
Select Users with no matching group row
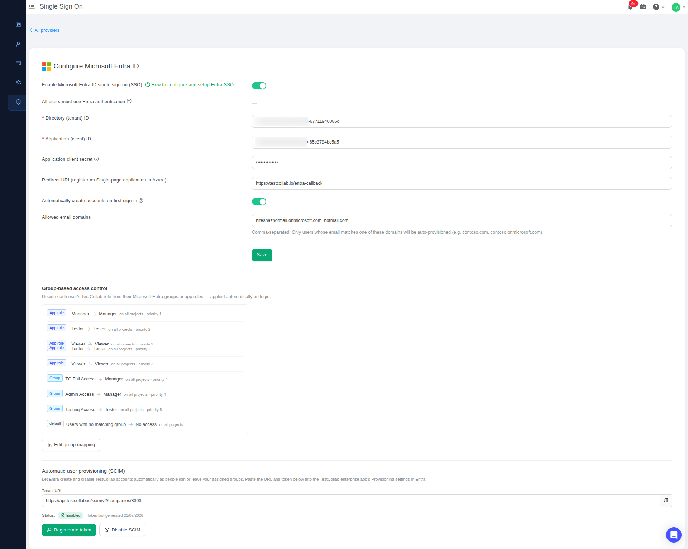pyautogui.click(x=96, y=424)
